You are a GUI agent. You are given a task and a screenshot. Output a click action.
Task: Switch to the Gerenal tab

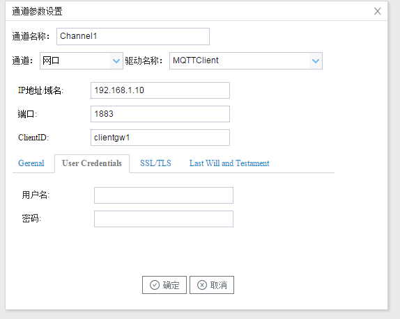[31, 163]
